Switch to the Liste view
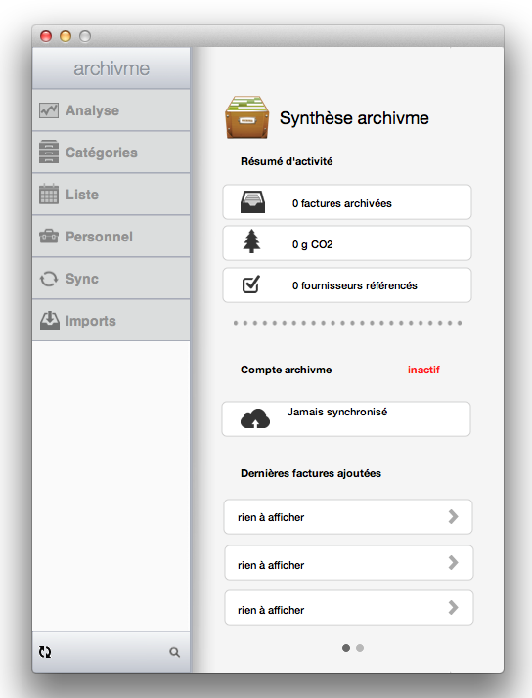The image size is (532, 698). [111, 195]
